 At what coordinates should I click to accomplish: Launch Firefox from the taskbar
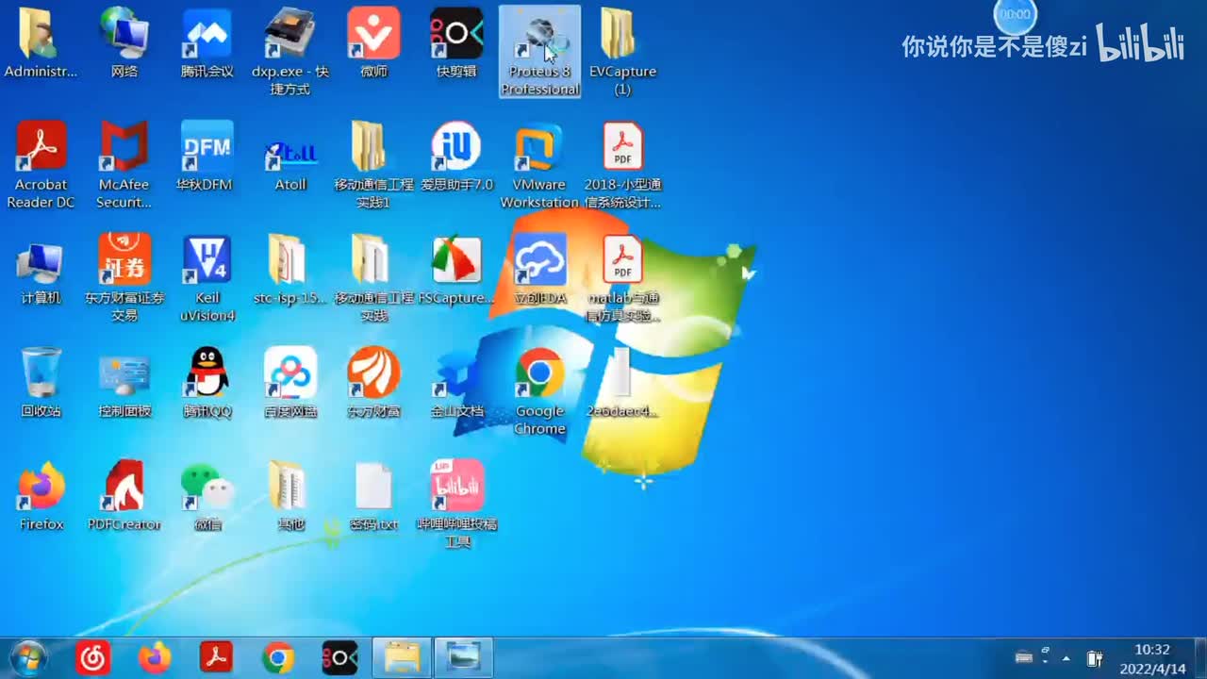point(154,657)
